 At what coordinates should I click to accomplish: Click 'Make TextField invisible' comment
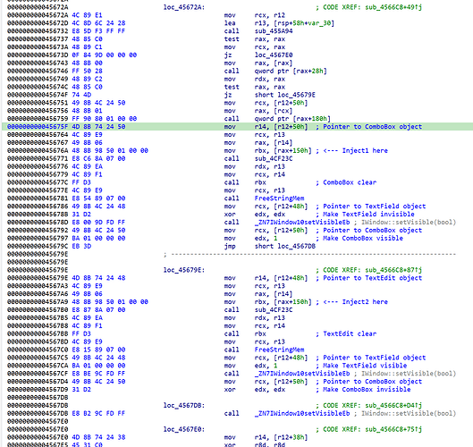pyautogui.click(x=368, y=215)
